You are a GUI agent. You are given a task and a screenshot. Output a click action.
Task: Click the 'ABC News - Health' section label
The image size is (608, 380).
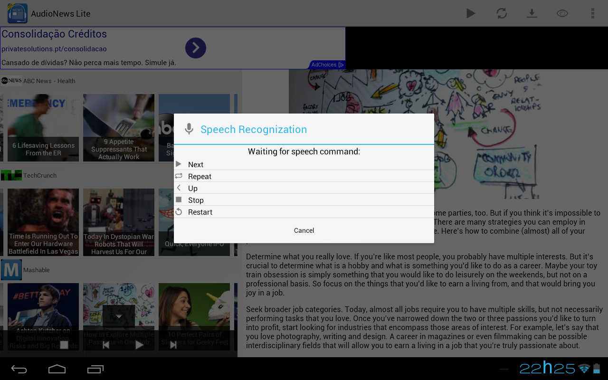(49, 81)
